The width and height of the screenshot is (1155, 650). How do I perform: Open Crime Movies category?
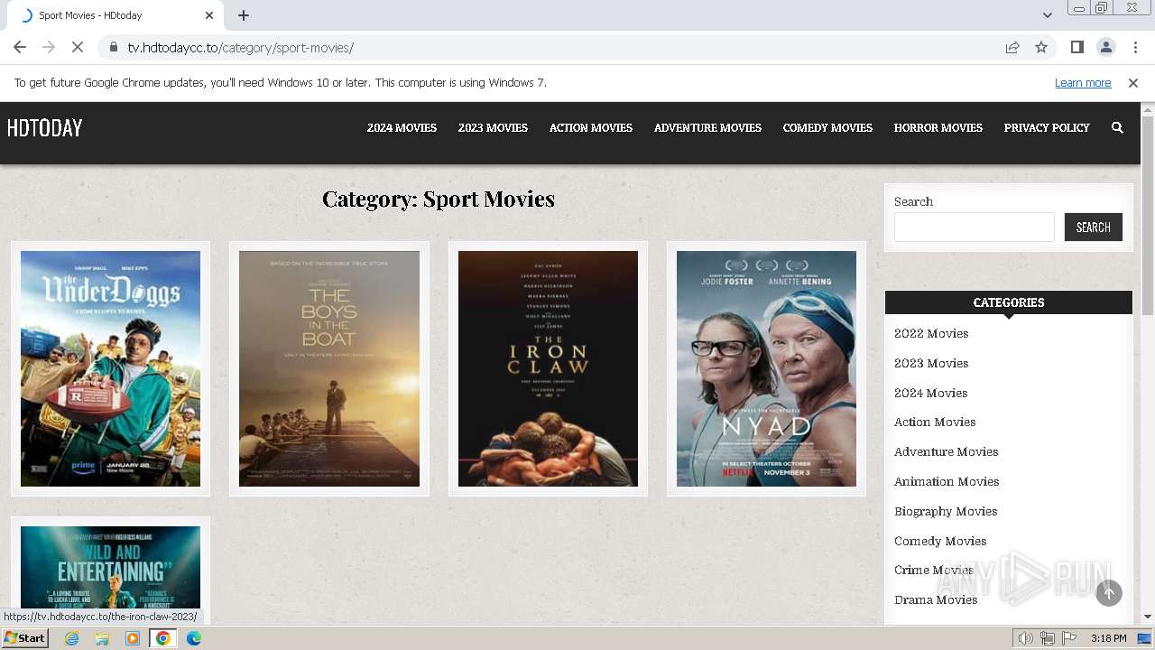click(933, 571)
